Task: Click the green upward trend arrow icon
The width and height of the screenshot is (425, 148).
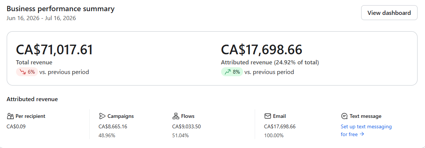Action: click(227, 72)
